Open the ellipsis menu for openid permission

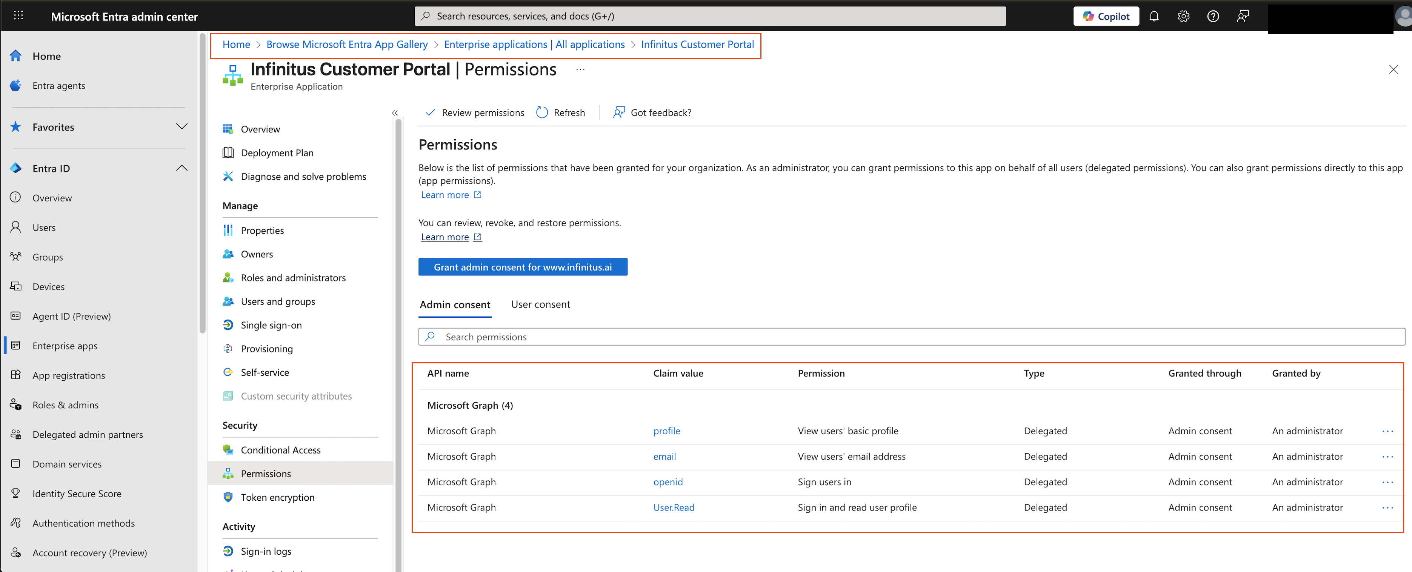click(1387, 482)
